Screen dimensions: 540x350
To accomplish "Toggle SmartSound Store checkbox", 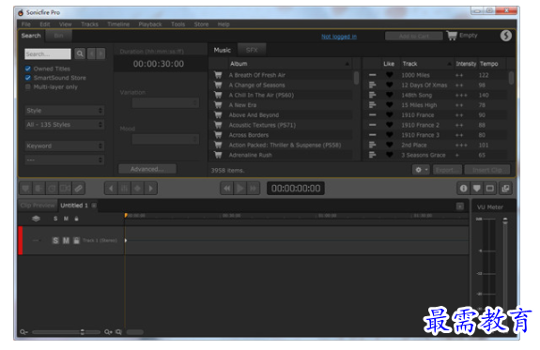I will 28,78.
